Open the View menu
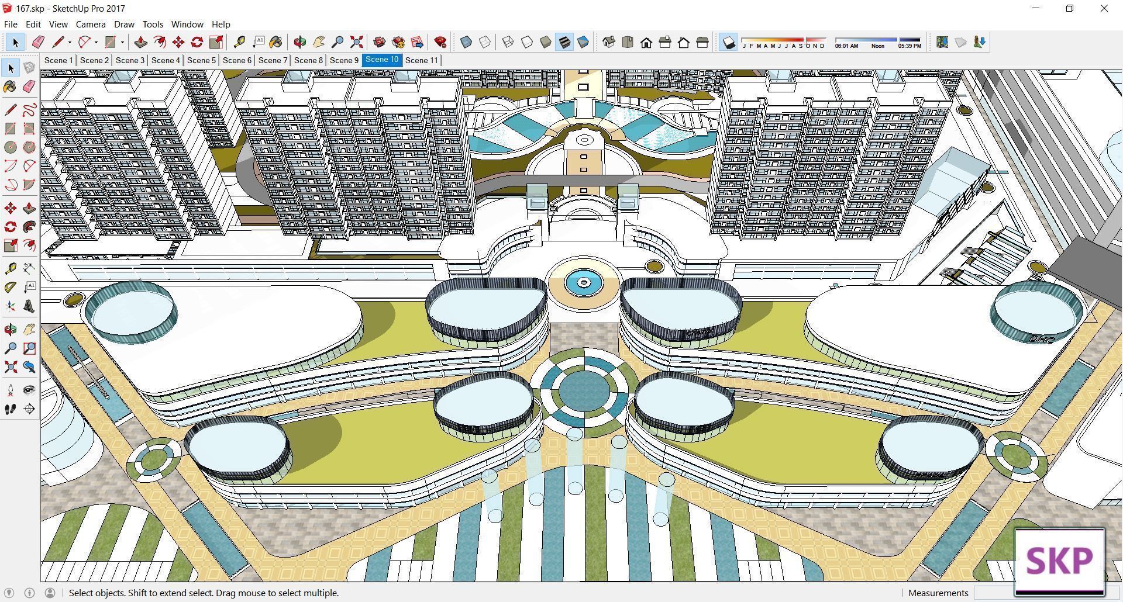The image size is (1123, 602). pyautogui.click(x=58, y=24)
